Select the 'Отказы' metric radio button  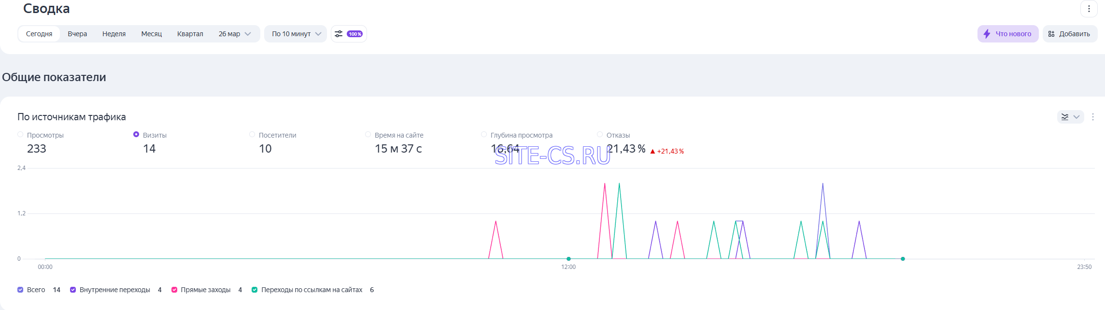coord(600,135)
